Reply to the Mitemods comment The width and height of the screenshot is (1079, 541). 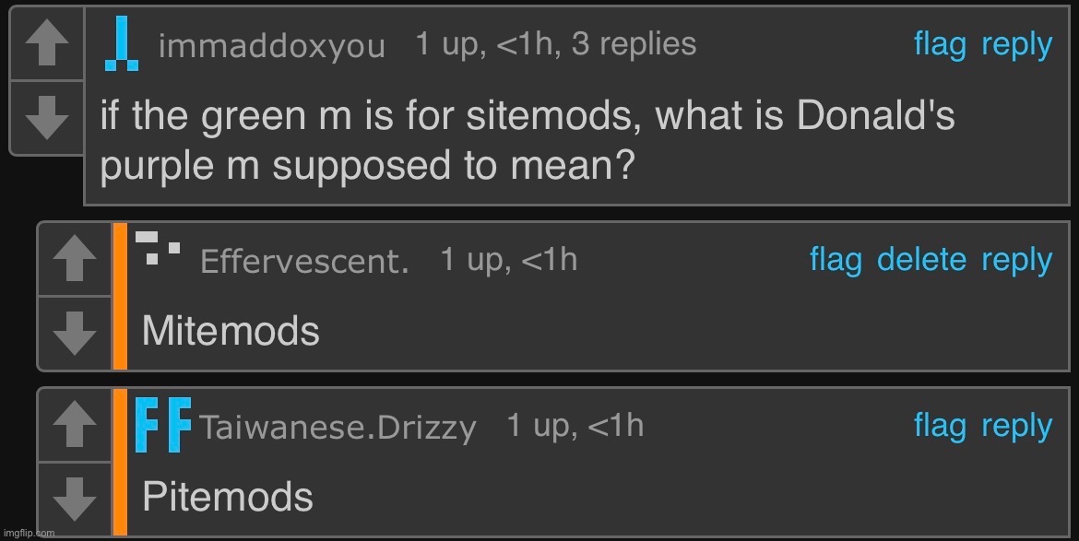1016,260
